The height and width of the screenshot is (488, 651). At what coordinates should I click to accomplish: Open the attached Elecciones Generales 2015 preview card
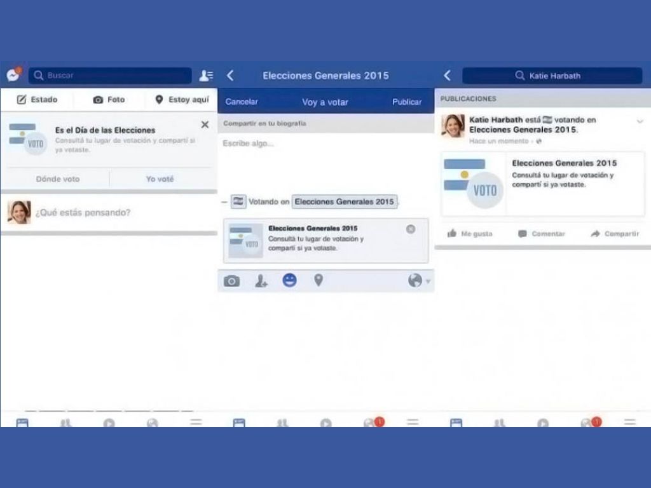(x=326, y=241)
